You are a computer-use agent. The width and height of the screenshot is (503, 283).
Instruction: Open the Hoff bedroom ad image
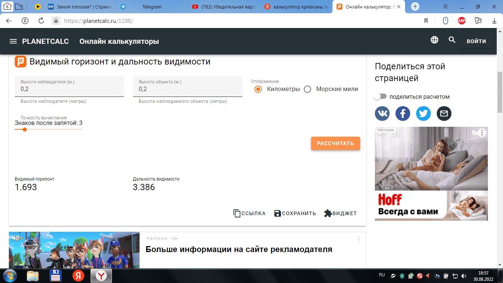tap(431, 158)
